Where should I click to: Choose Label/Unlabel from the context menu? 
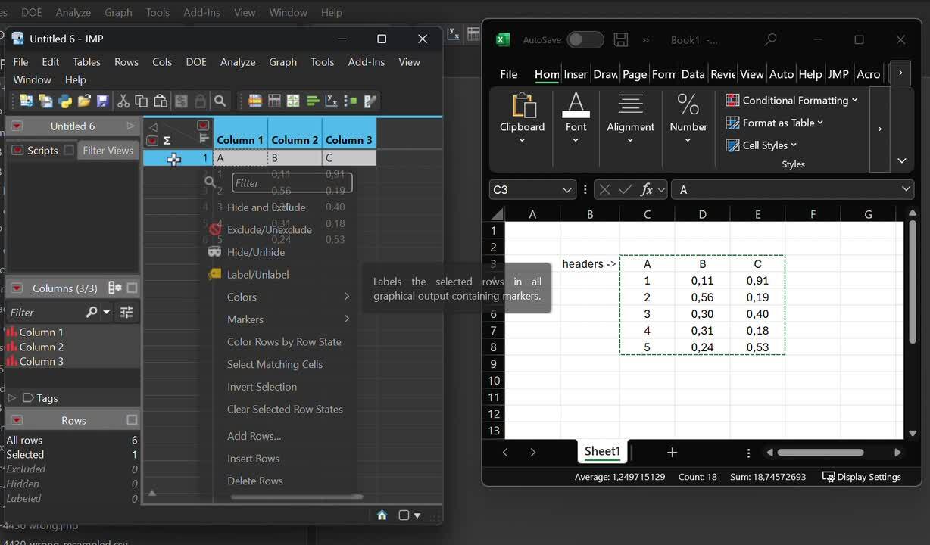click(x=257, y=275)
